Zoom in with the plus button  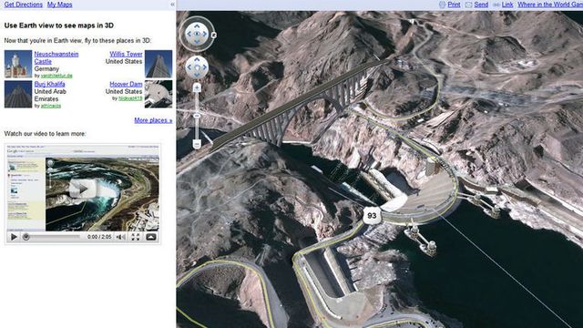pyautogui.click(x=197, y=87)
